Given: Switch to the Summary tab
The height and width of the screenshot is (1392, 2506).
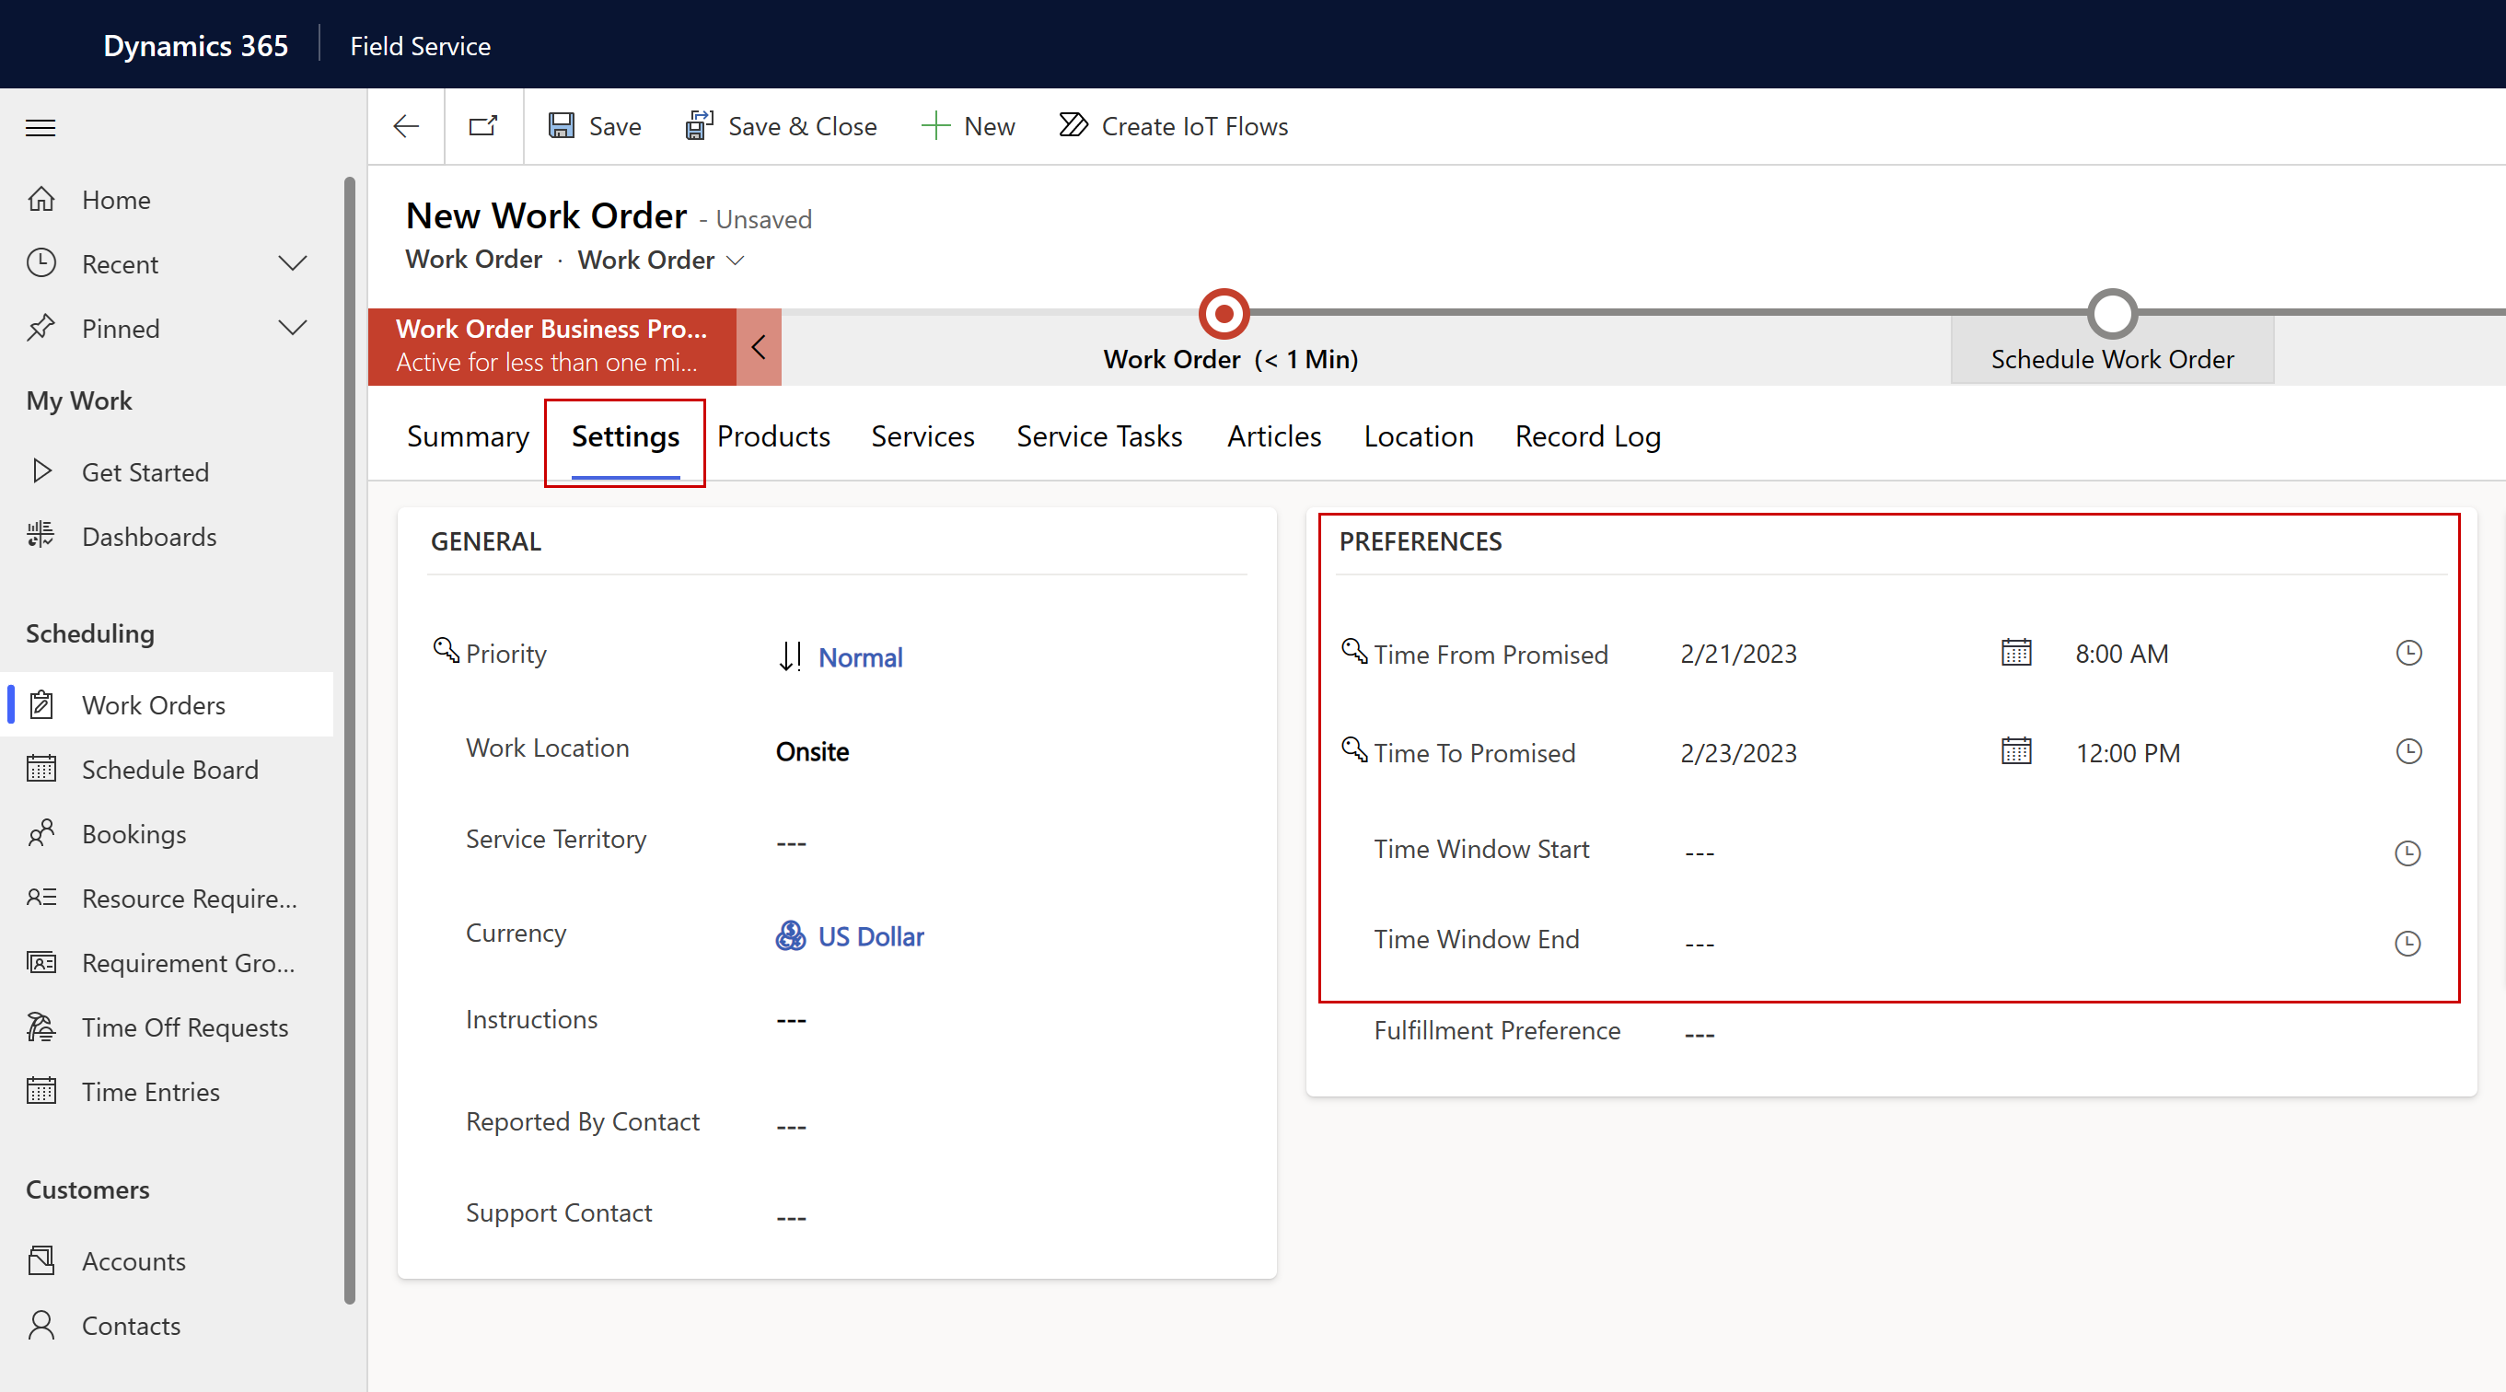Looking at the screenshot, I should 468,435.
